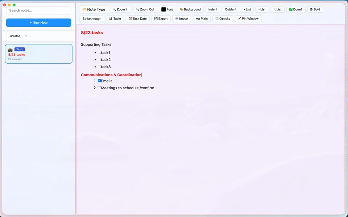Viewport: 348px width, 217px height.
Task: Check the task1 checkbox
Action: point(99,52)
